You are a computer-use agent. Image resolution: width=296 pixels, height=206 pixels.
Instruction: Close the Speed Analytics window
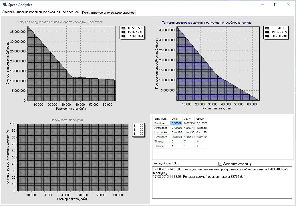tap(289, 5)
